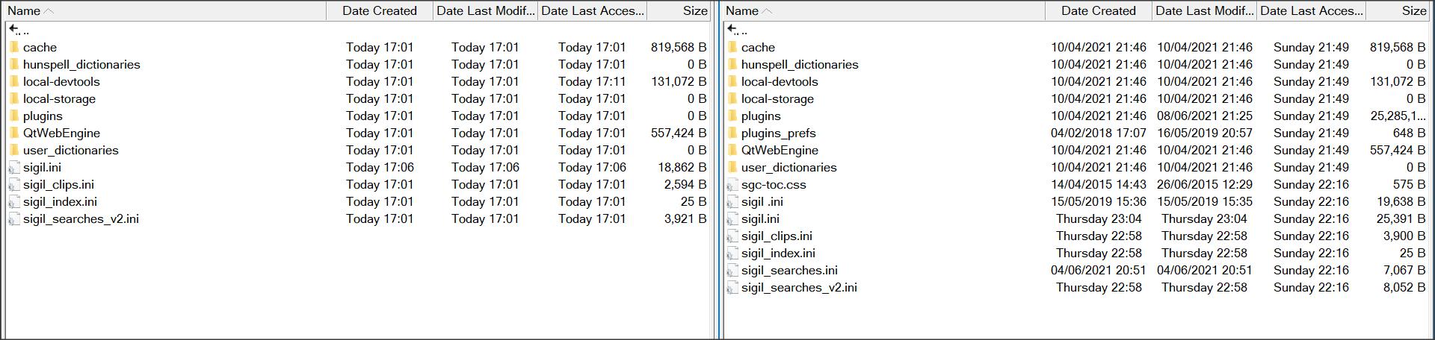Click plugins folder icon in right pane

732,116
